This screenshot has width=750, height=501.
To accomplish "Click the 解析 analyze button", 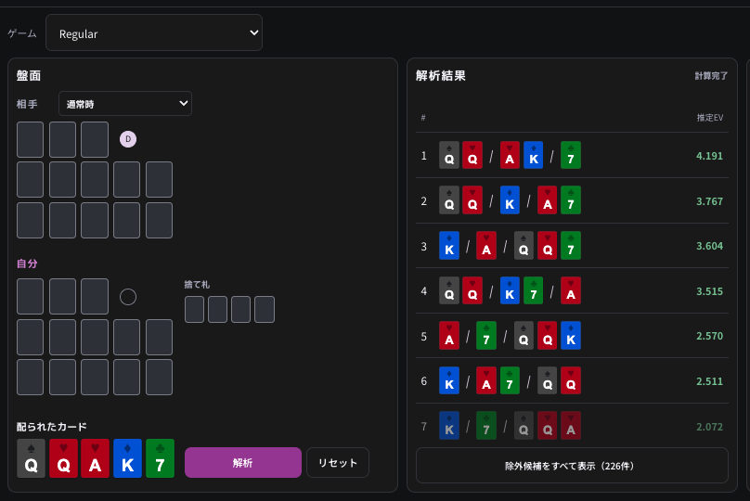I will [x=243, y=462].
